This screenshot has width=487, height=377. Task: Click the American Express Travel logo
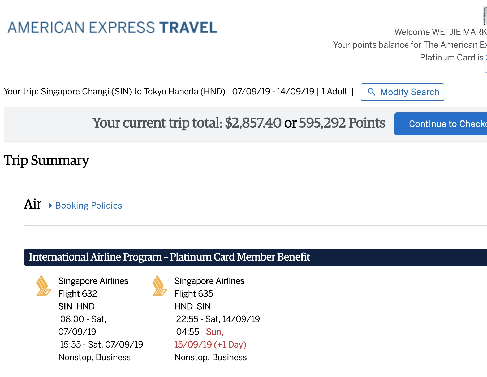point(112,28)
